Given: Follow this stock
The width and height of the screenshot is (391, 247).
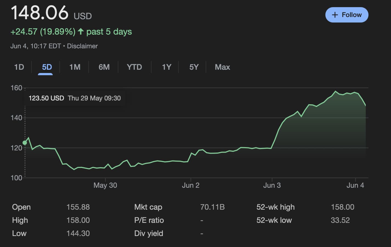Looking at the screenshot, I should 347,15.
